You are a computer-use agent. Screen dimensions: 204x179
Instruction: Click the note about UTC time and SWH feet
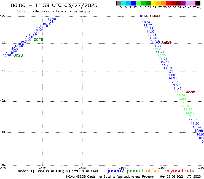[x=58, y=171]
